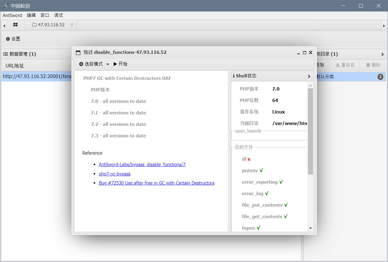
Task: Open the 选择模式 dropdown
Action: [x=94, y=64]
